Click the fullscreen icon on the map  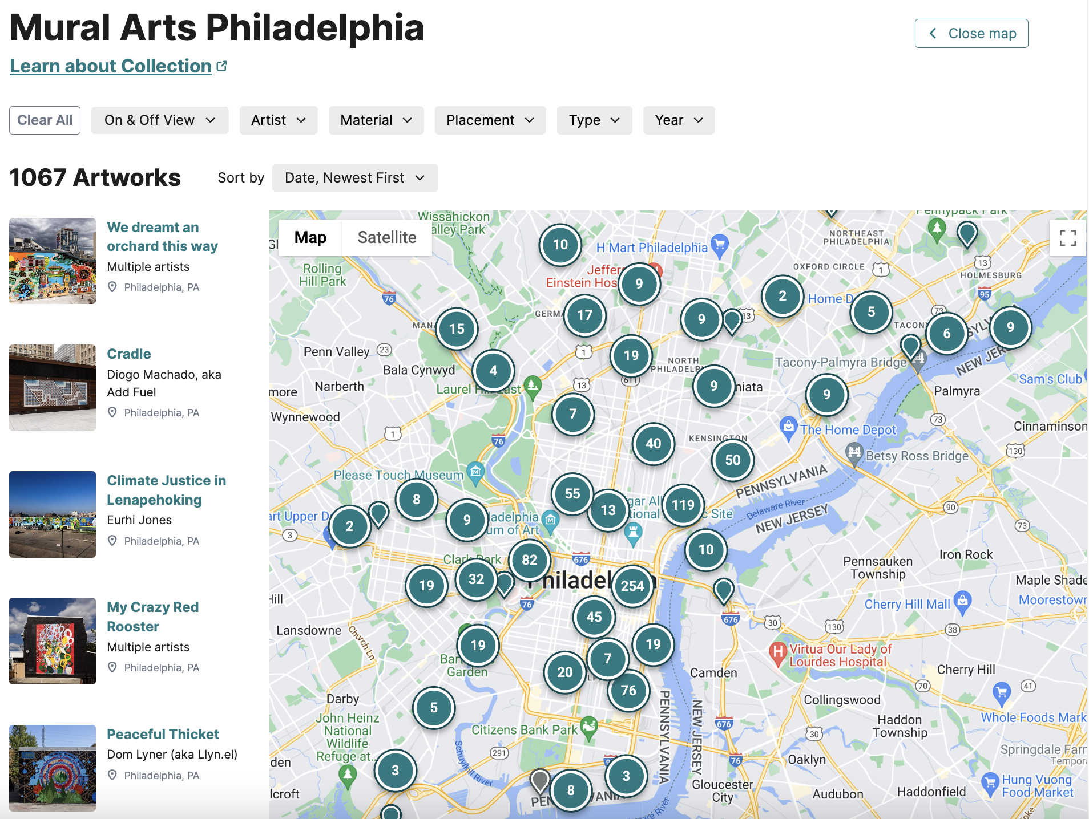[x=1068, y=238]
